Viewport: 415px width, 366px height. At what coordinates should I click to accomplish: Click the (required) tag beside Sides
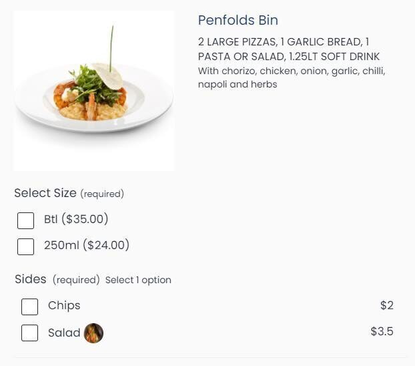pyautogui.click(x=76, y=280)
